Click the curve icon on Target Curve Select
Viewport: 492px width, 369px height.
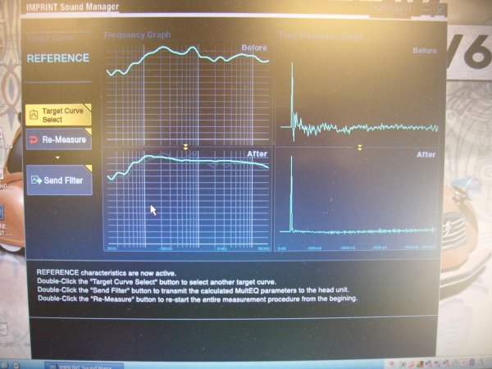tap(34, 115)
